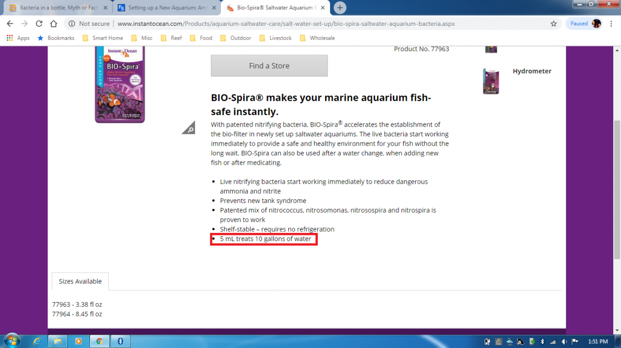Open the Hydrometer related product link

(532, 71)
